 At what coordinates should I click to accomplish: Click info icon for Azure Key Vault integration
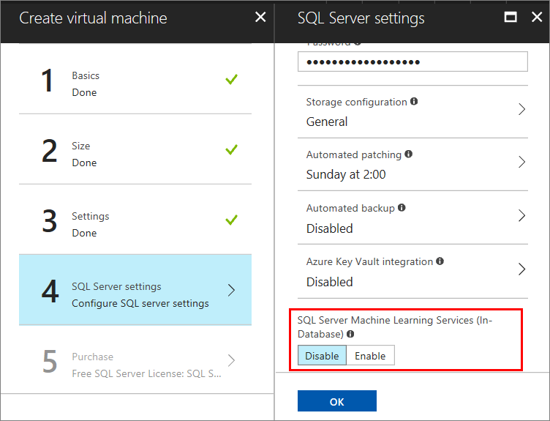coord(440,261)
